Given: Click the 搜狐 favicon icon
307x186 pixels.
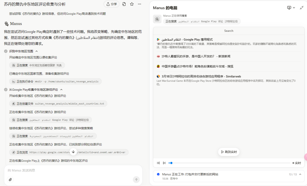Looking at the screenshot, I should (x=158, y=66).
